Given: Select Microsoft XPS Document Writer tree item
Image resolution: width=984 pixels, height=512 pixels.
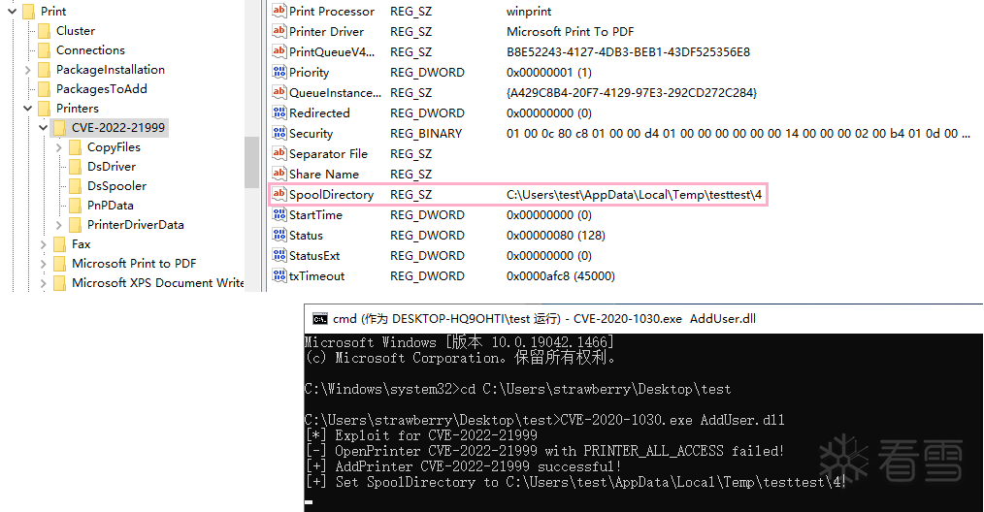Looking at the screenshot, I should (157, 283).
